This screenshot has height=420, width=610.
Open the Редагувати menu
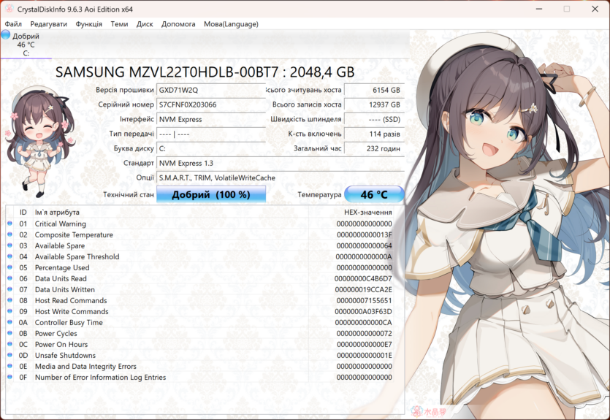coord(49,24)
